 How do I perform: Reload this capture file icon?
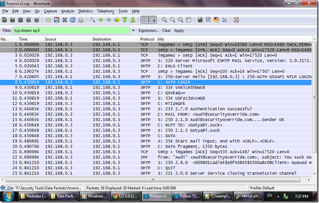[73, 20]
